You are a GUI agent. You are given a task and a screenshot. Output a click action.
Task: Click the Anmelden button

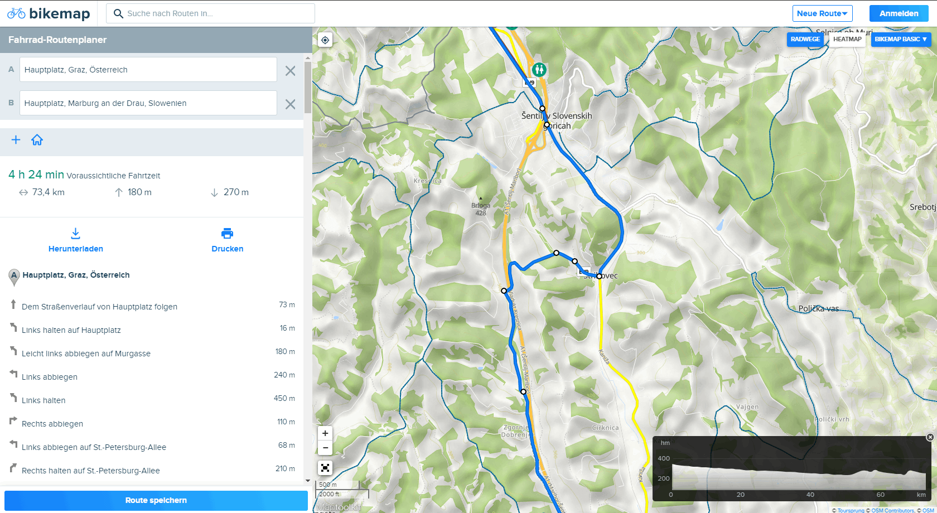pyautogui.click(x=899, y=13)
